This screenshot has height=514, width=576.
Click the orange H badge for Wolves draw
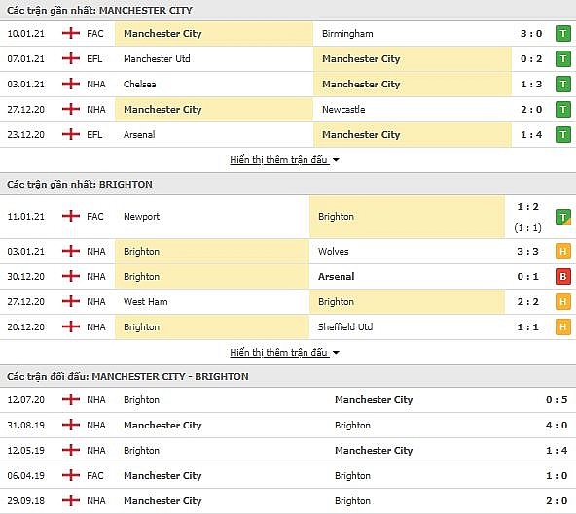click(x=562, y=252)
